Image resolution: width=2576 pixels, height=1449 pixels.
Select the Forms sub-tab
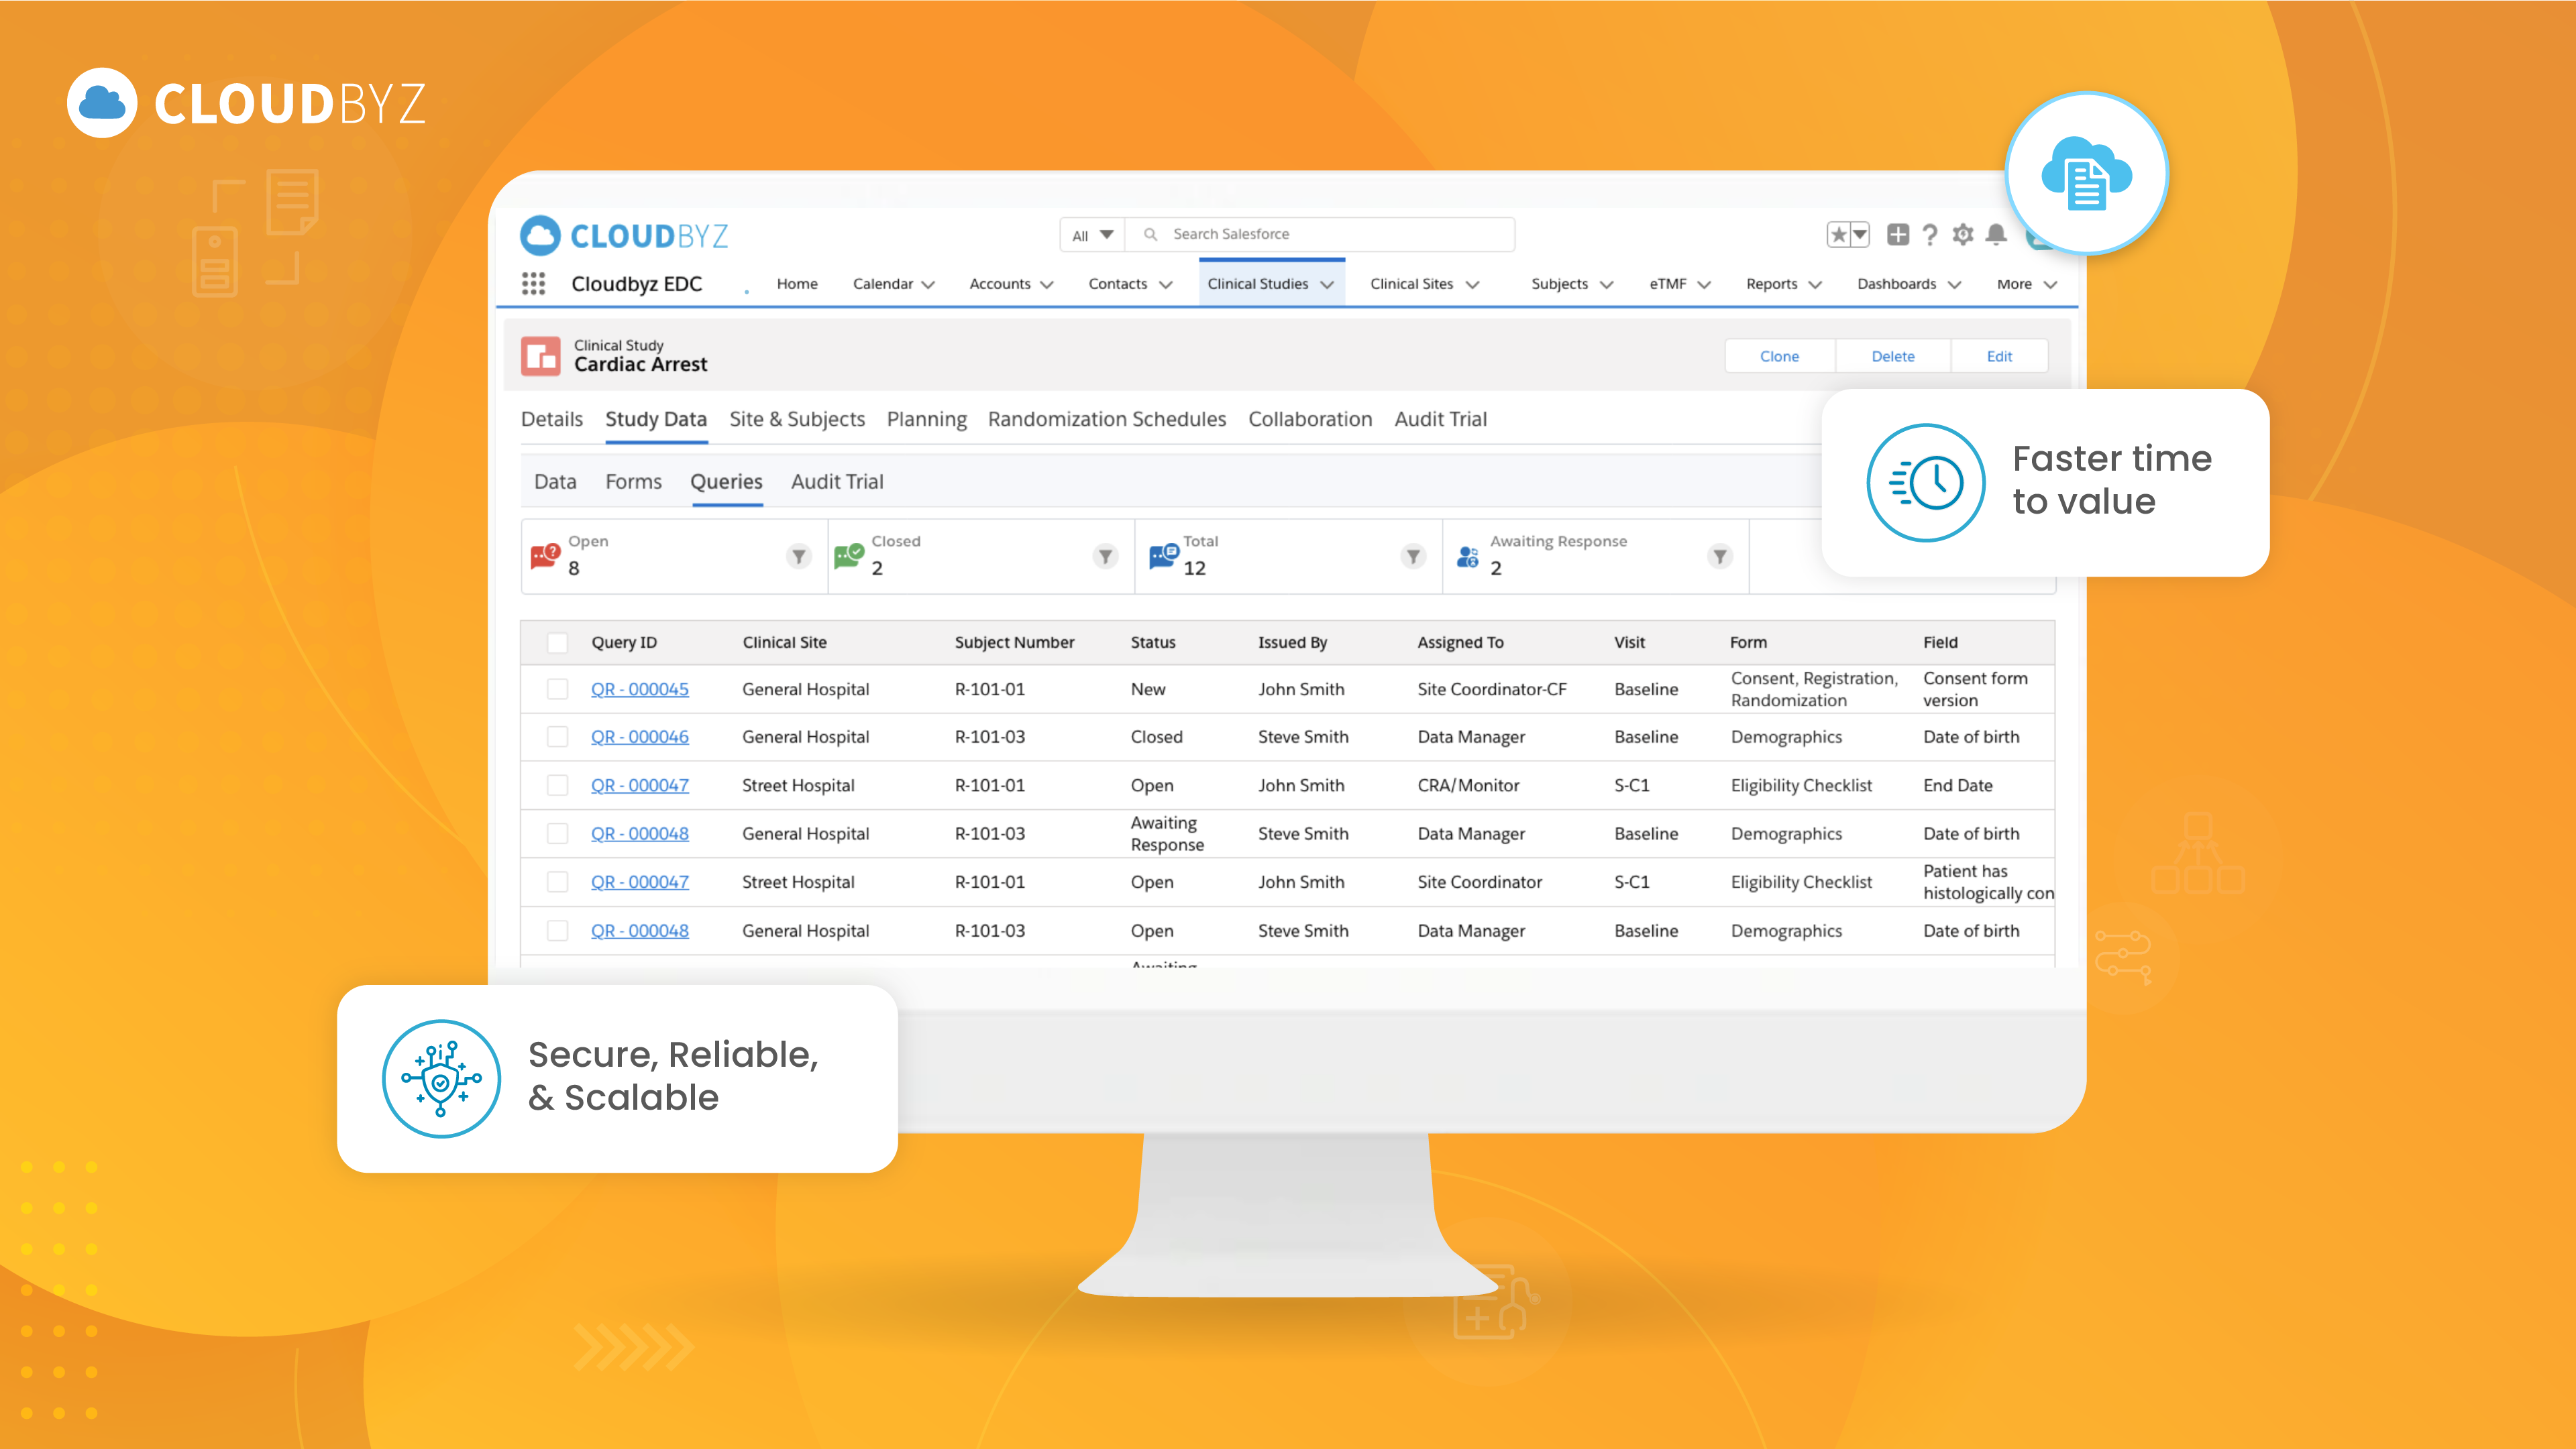(634, 481)
